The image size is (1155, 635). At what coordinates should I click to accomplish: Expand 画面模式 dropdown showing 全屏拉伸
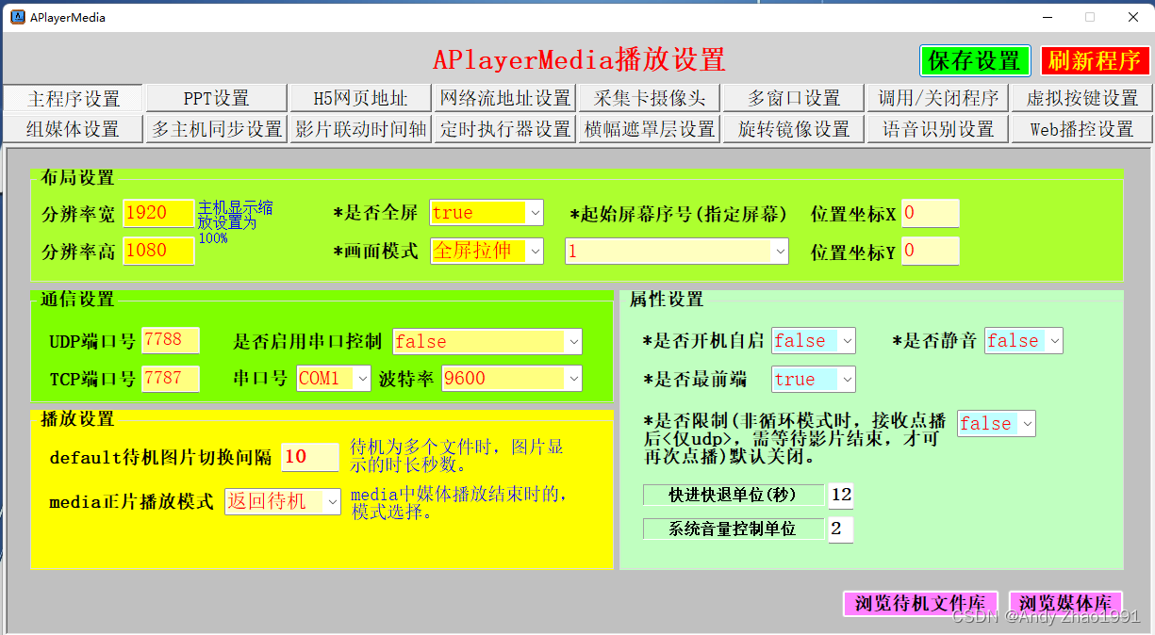pyautogui.click(x=487, y=251)
